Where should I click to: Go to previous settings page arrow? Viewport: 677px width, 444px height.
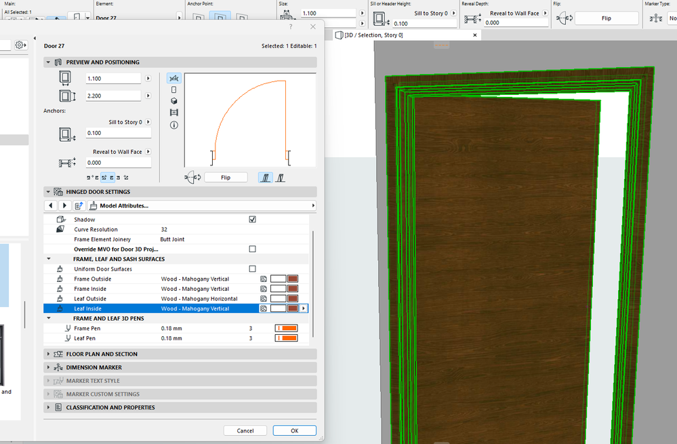click(x=51, y=205)
